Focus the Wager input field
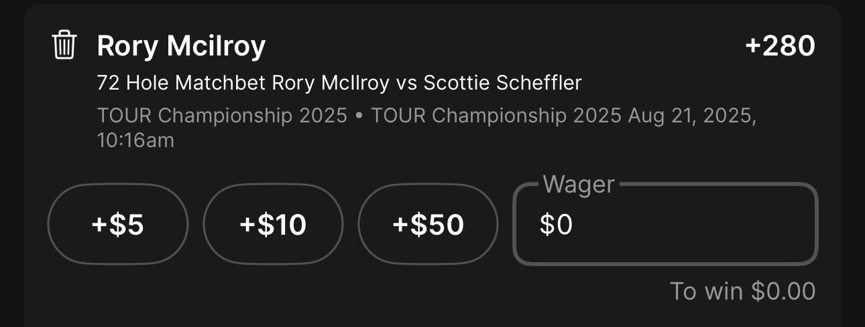Screen dimensions: 865x327 [665, 224]
